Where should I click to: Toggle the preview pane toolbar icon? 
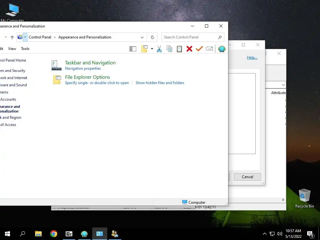132,49
